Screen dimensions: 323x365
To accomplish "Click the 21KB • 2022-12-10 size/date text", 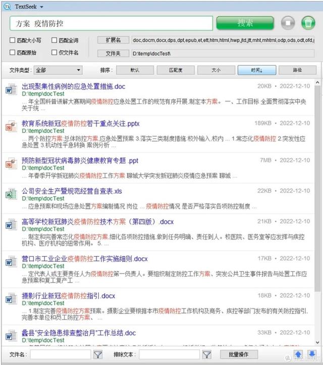I will click(284, 221).
